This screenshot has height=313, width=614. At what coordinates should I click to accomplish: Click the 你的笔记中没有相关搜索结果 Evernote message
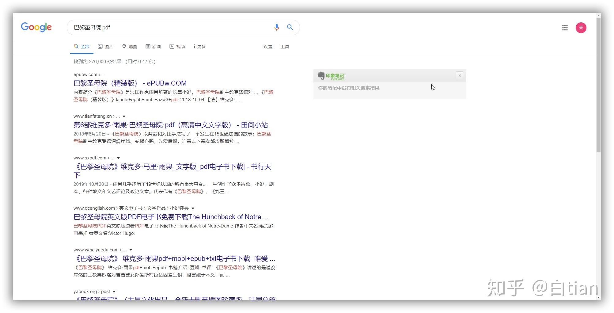tap(349, 88)
